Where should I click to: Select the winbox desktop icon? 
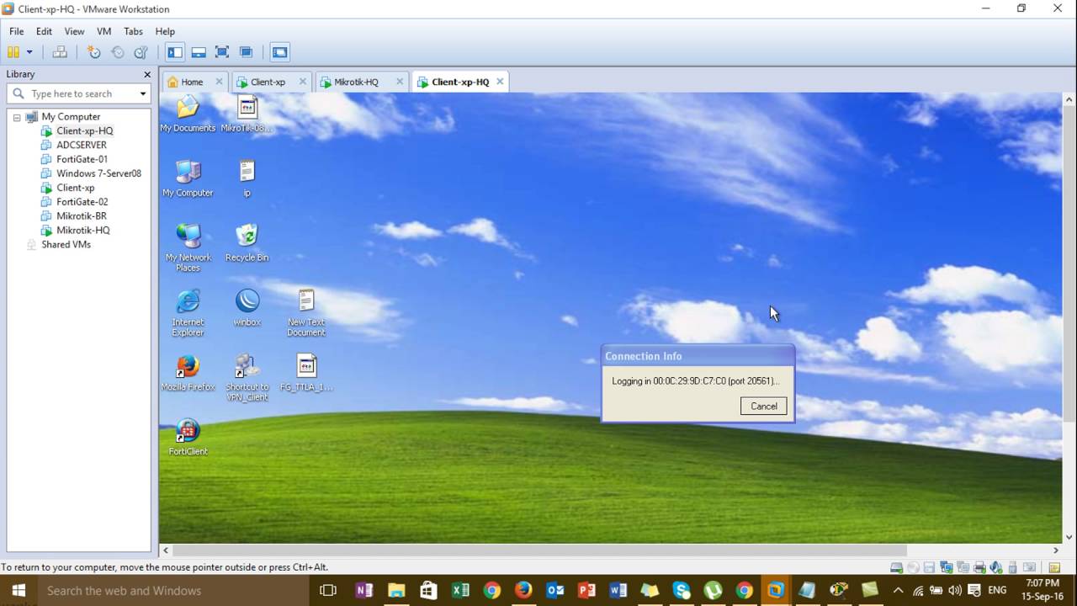[247, 308]
